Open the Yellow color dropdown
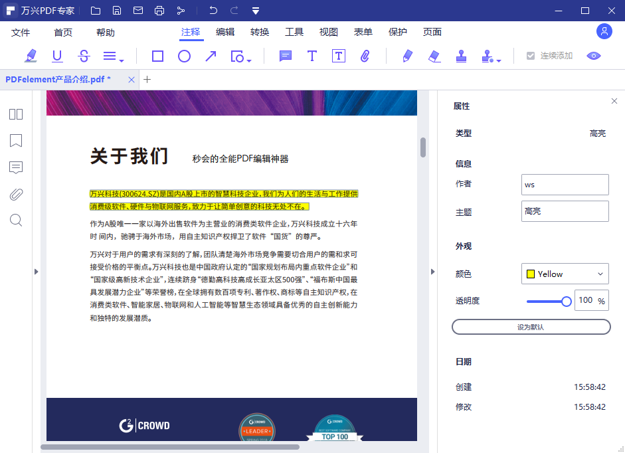 click(565, 274)
